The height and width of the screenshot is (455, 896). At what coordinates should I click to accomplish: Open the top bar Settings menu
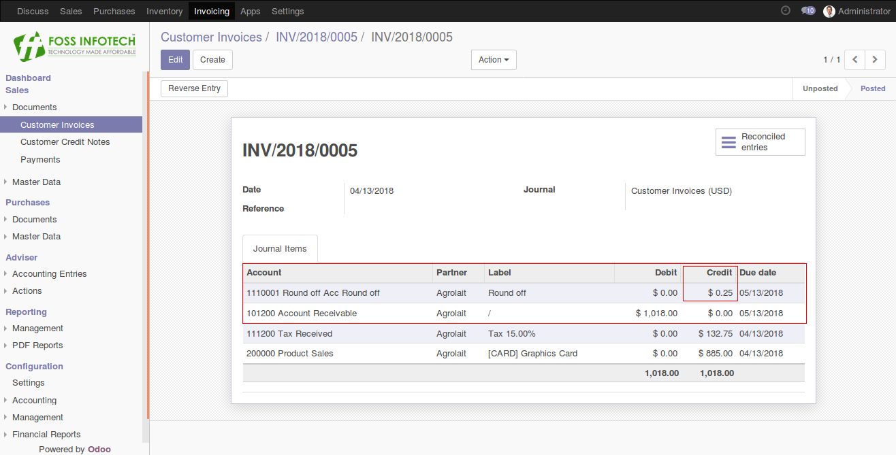(288, 11)
